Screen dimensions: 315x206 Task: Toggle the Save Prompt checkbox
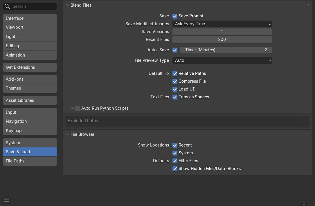click(175, 16)
